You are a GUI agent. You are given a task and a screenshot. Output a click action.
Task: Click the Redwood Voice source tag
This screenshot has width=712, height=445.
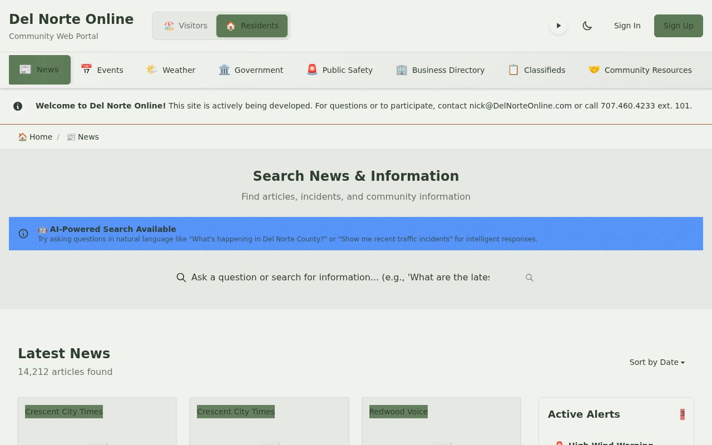click(x=398, y=412)
